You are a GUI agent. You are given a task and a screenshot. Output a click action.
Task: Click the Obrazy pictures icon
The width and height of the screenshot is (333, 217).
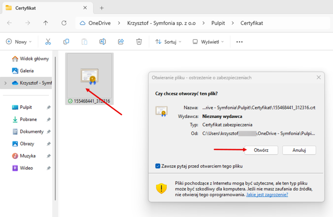[x=15, y=144]
